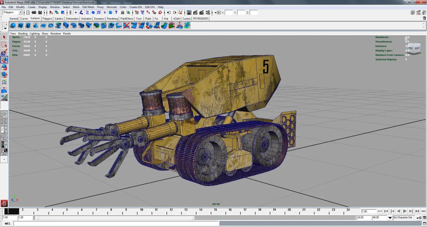This screenshot has width=427, height=227.
Task: Click the Save Scene disk icon
Action: [40, 12]
